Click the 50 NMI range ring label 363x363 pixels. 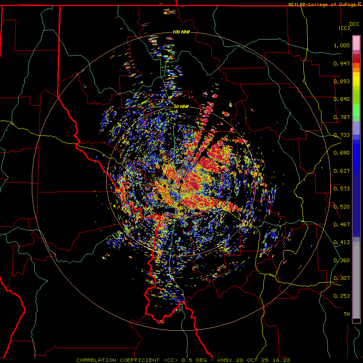pyautogui.click(x=181, y=107)
